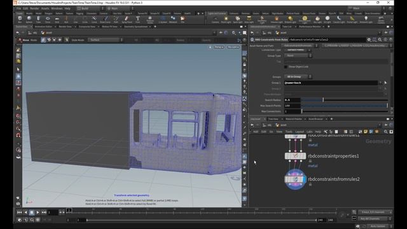
Task: Click the magnifier icon in parameter header
Action: 380,39
